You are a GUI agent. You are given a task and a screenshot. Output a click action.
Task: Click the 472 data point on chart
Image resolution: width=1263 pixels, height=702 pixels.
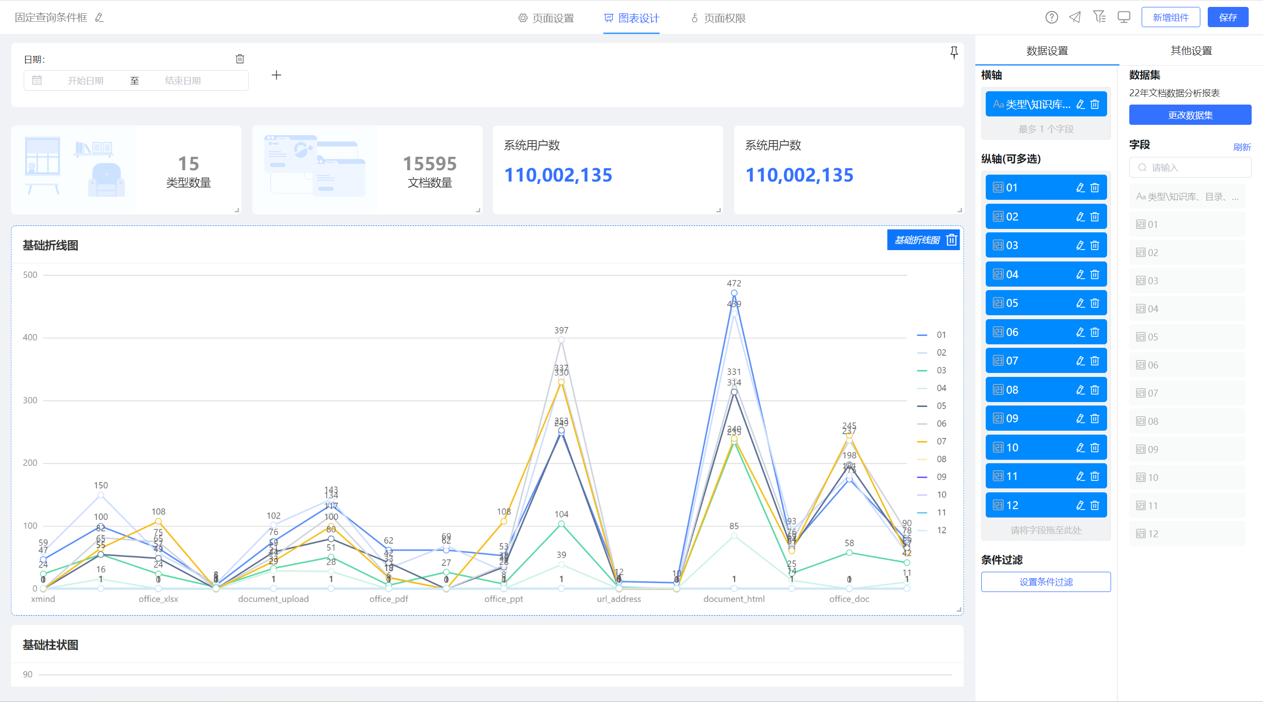point(734,293)
